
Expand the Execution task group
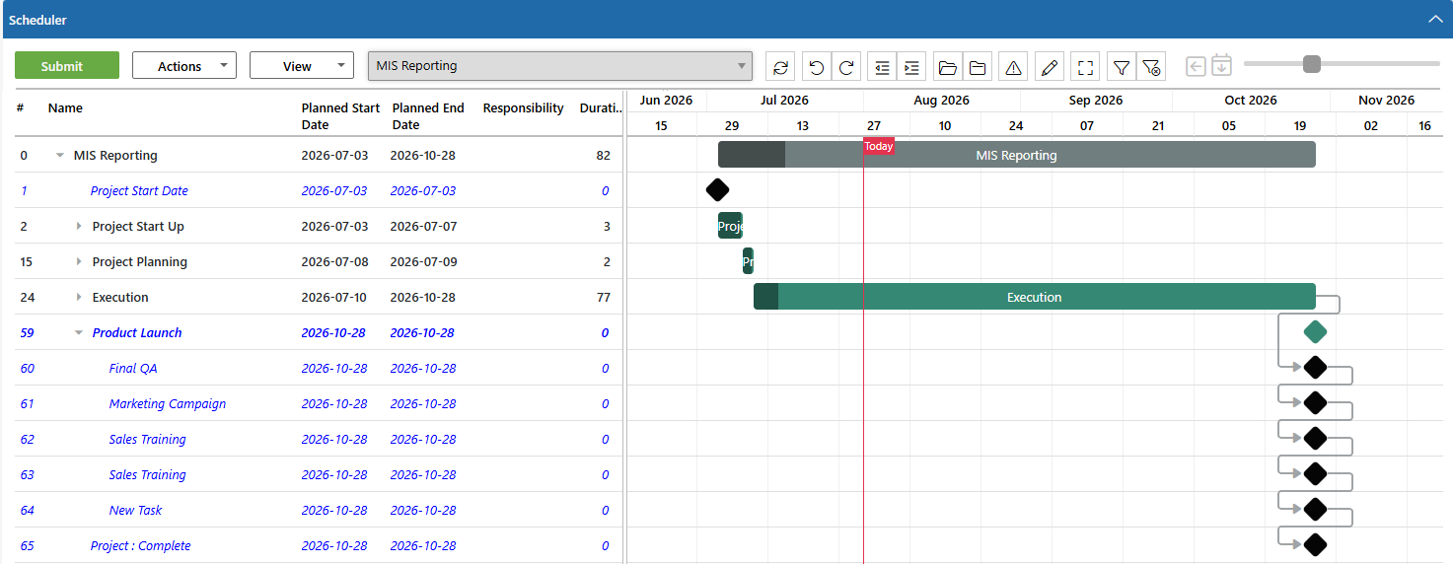tap(79, 298)
